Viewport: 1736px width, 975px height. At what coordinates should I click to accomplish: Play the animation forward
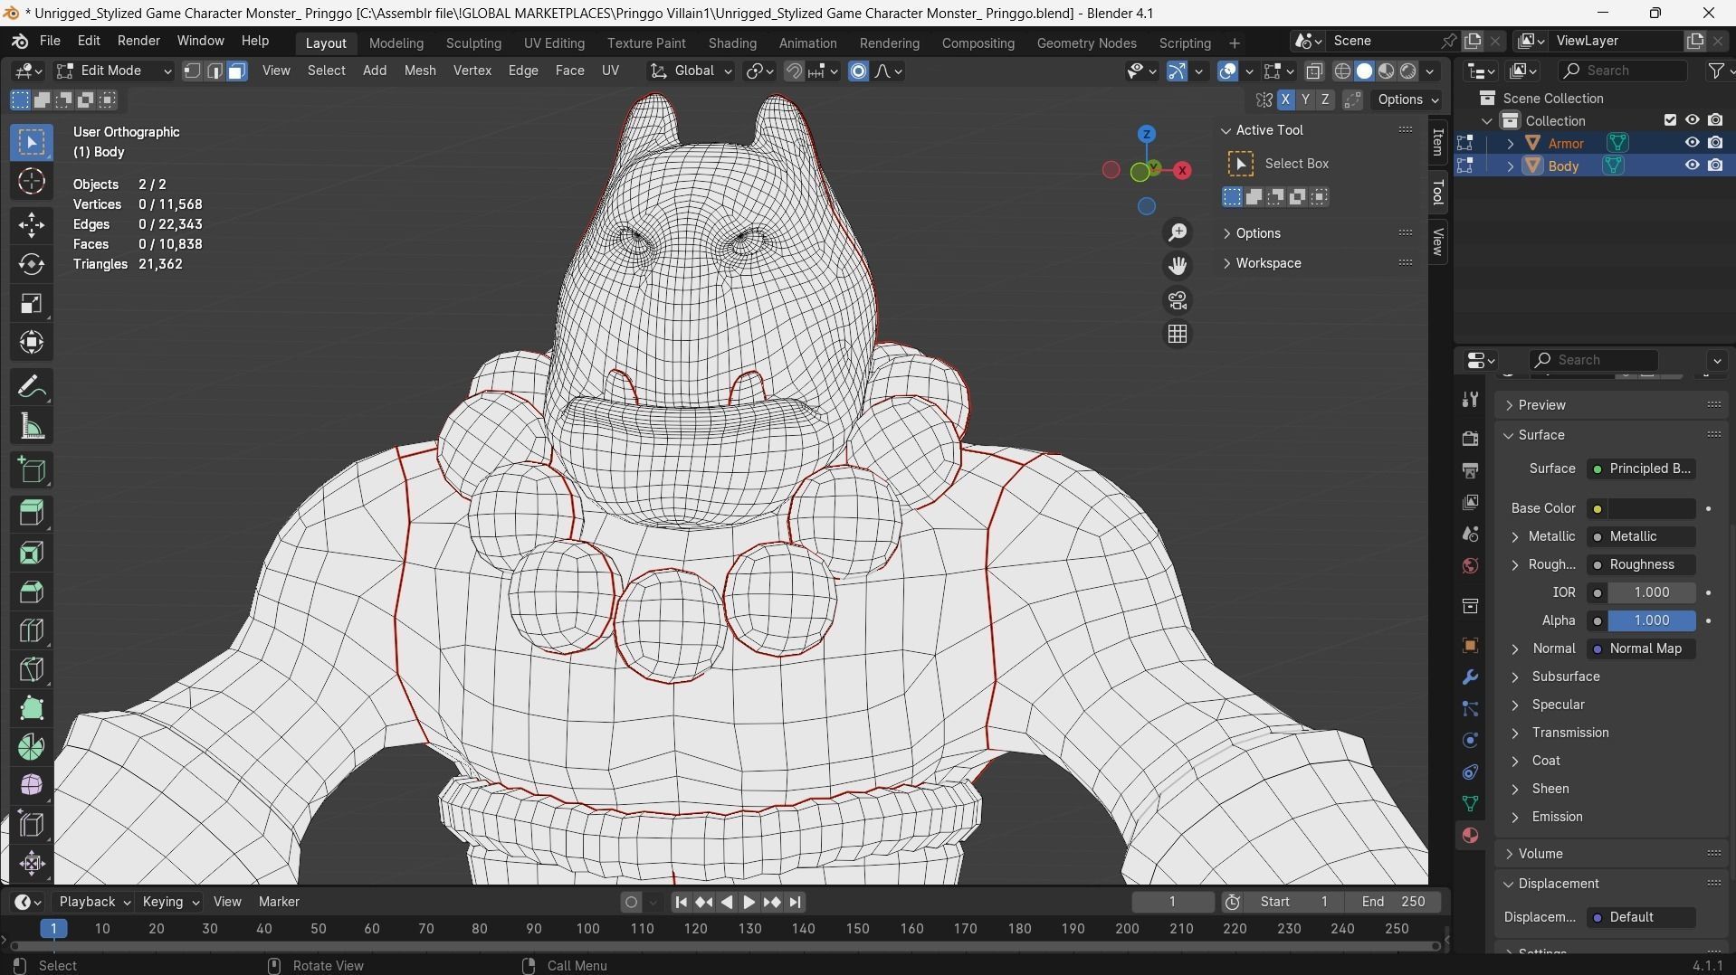point(749,903)
